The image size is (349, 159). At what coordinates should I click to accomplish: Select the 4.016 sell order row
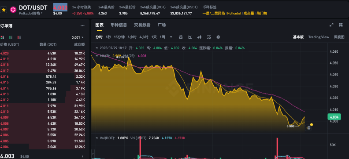pyautogui.click(x=42, y=76)
